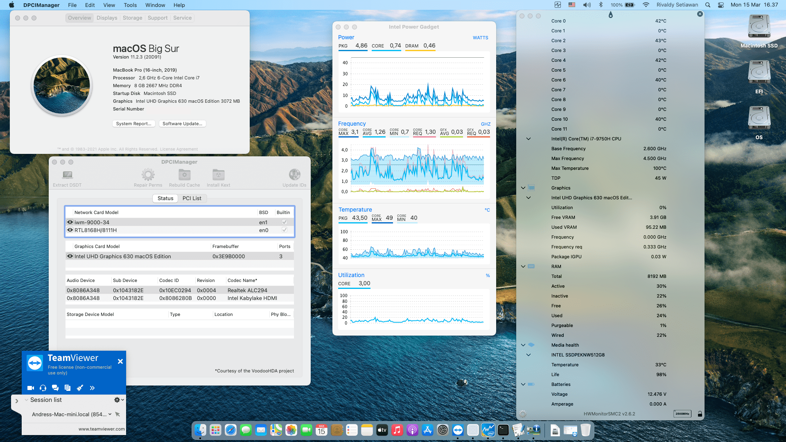Click the Install Kext folder icon
The width and height of the screenshot is (786, 442).
(218, 175)
